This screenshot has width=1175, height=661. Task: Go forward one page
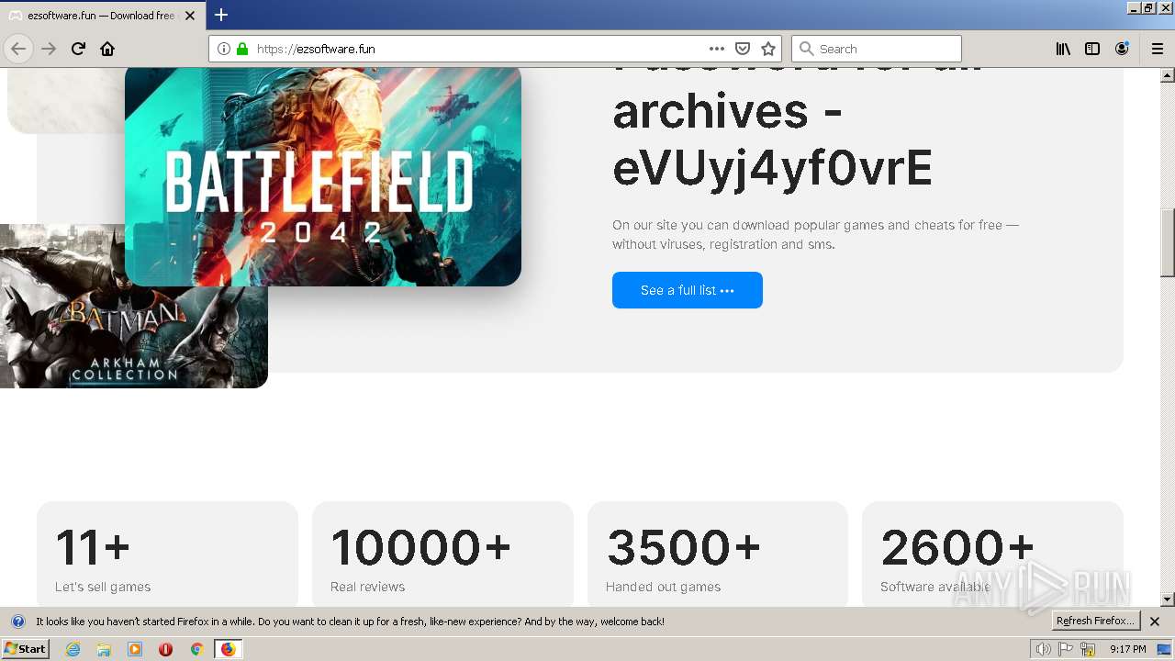click(49, 49)
